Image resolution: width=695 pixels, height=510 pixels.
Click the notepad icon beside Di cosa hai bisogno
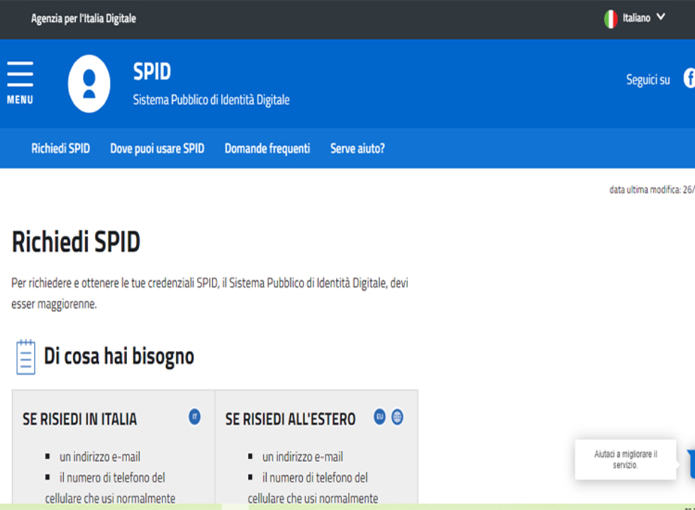click(26, 357)
